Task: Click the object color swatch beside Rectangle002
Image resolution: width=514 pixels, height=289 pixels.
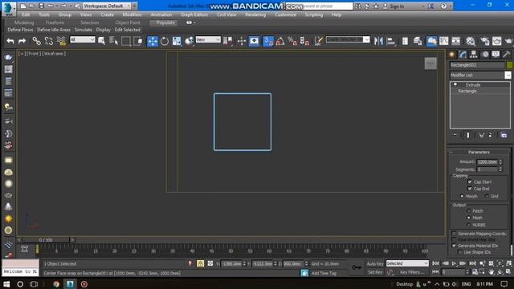Action: (x=509, y=65)
